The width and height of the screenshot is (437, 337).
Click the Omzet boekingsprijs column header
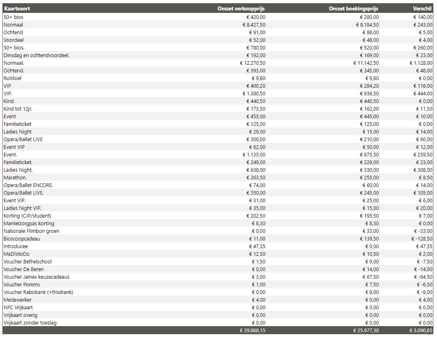(353, 8)
